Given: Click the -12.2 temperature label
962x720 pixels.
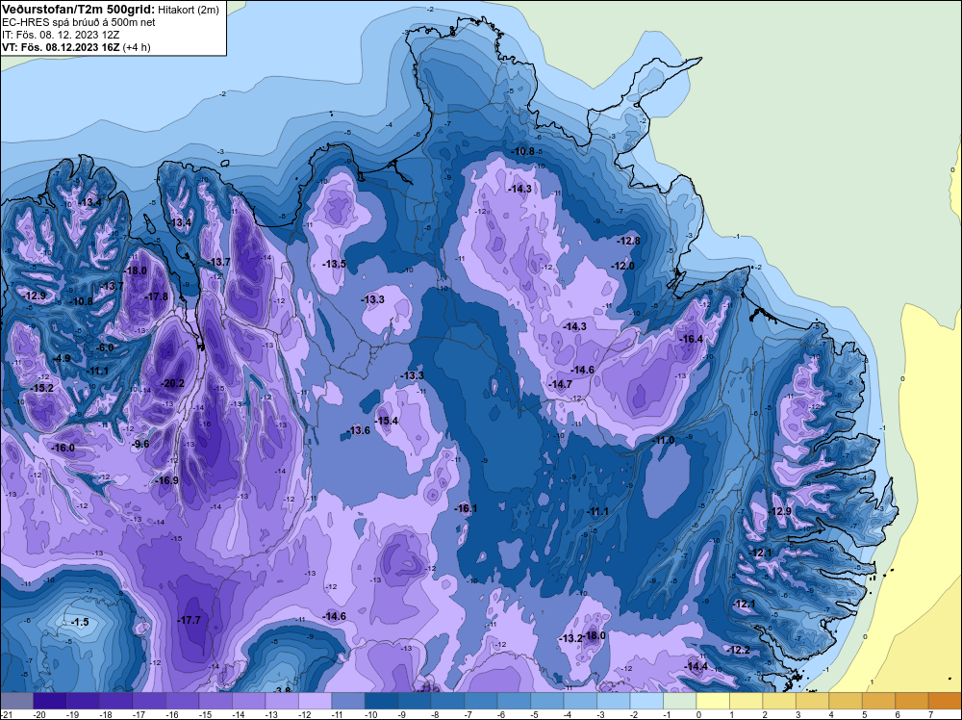Looking at the screenshot, I should tap(738, 650).
